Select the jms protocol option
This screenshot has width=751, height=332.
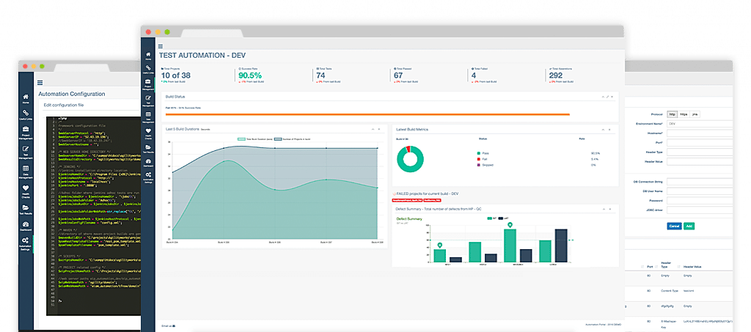point(695,114)
